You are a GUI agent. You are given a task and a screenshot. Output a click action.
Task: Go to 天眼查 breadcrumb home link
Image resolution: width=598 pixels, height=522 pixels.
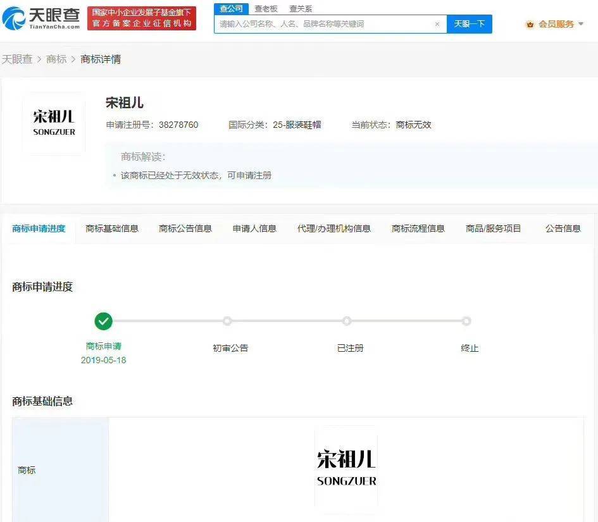17,59
